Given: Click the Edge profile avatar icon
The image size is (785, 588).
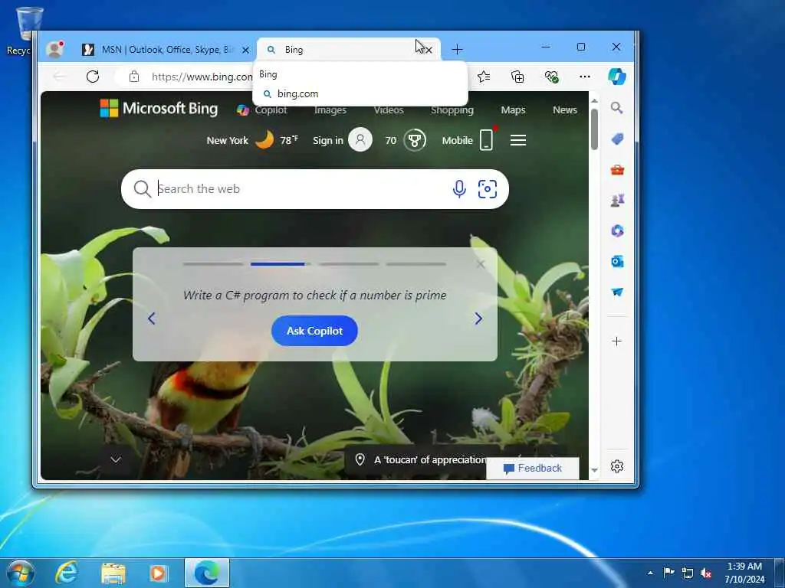Looking at the screenshot, I should click(54, 49).
